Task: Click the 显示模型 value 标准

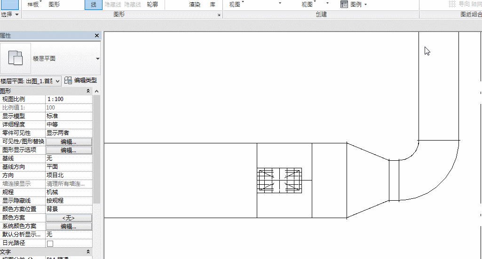Action: pyautogui.click(x=69, y=116)
